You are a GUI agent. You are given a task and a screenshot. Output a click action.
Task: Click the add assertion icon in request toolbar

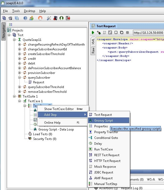pos(99,32)
